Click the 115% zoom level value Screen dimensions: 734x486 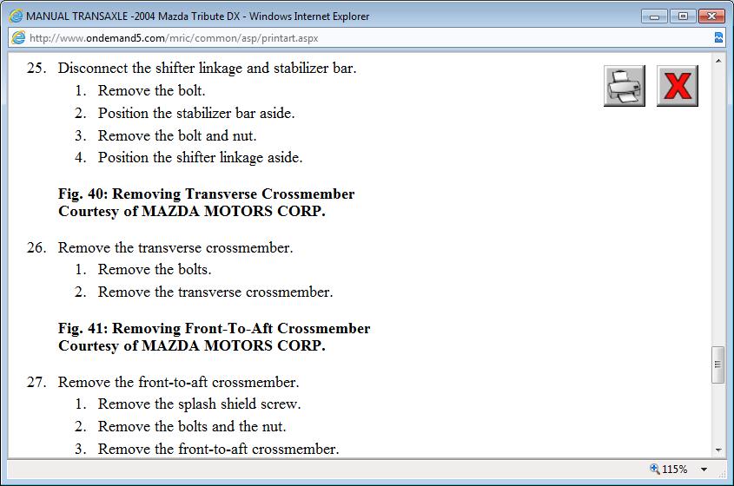point(675,470)
